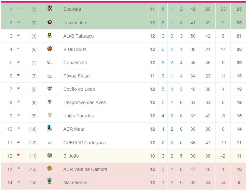Viewport: 246px width, 190px height.
Task: Click Covão do Lobo's draws count of 4
Action: [x=172, y=89]
